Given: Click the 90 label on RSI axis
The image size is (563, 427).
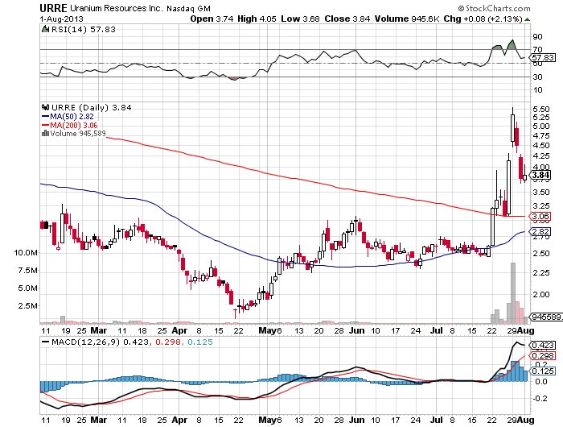Looking at the screenshot, I should tap(537, 37).
